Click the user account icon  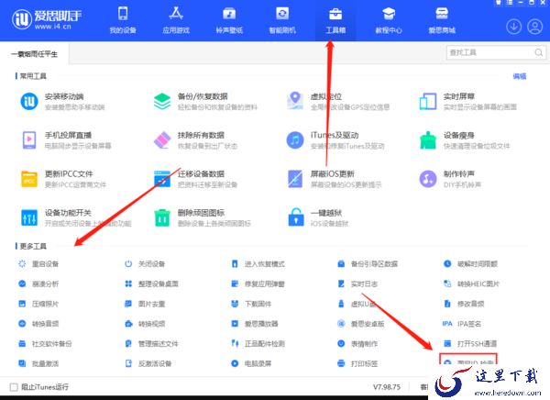pyautogui.click(x=535, y=27)
